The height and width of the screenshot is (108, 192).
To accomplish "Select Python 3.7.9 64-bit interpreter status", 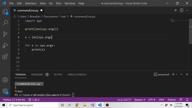I will (x=14, y=100).
